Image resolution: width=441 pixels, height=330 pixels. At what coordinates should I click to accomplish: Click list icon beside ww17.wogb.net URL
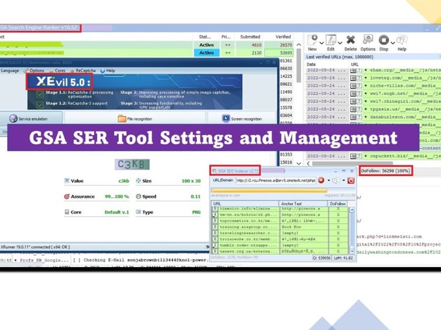pyautogui.click(x=353, y=93)
